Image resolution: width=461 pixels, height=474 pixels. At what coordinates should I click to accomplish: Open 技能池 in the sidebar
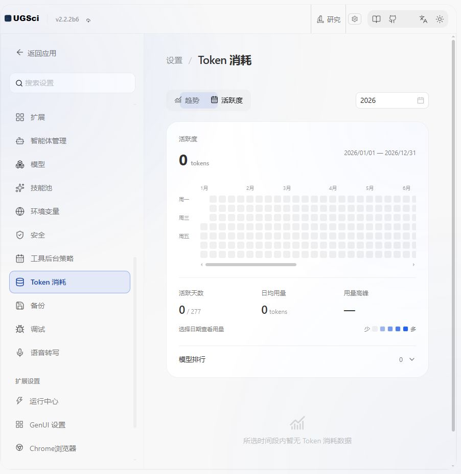click(x=70, y=188)
